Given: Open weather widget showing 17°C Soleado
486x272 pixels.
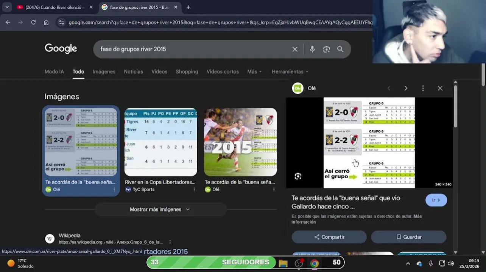Looking at the screenshot, I should coord(21,263).
